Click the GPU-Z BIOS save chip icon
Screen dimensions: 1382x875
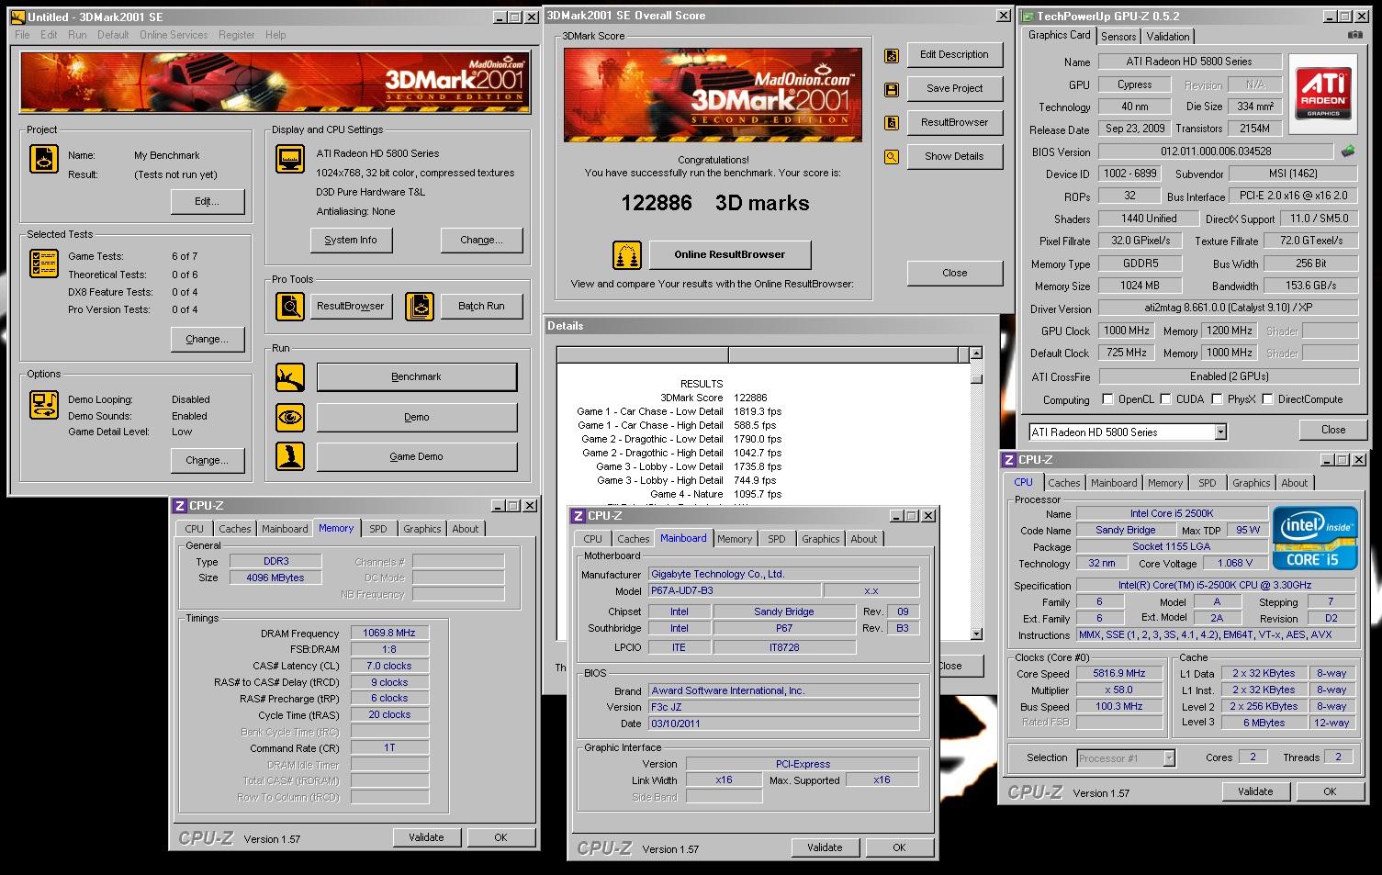(1347, 151)
